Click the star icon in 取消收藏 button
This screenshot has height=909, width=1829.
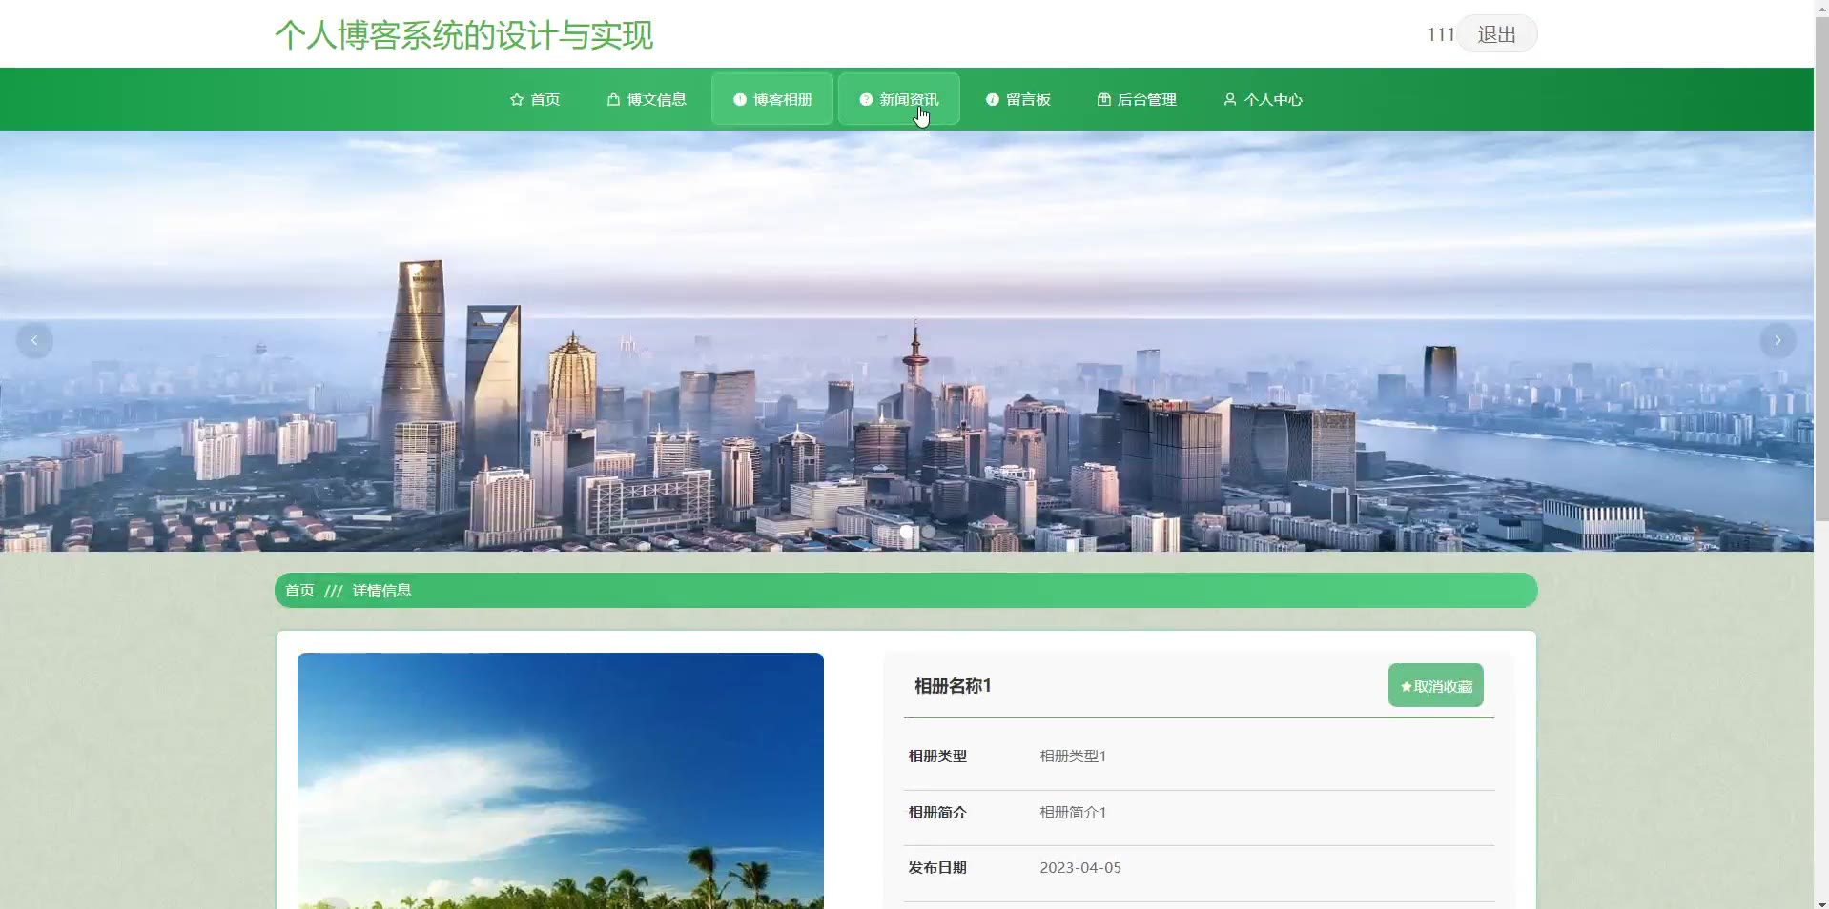tap(1406, 686)
